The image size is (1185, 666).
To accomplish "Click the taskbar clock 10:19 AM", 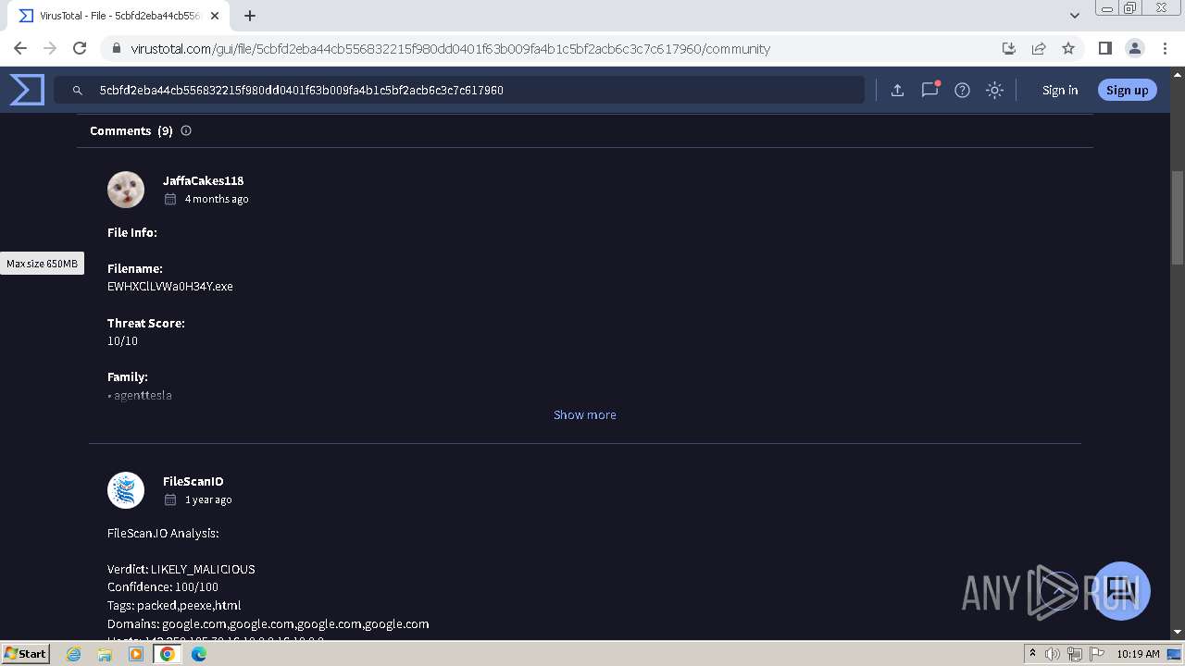I will click(x=1138, y=654).
